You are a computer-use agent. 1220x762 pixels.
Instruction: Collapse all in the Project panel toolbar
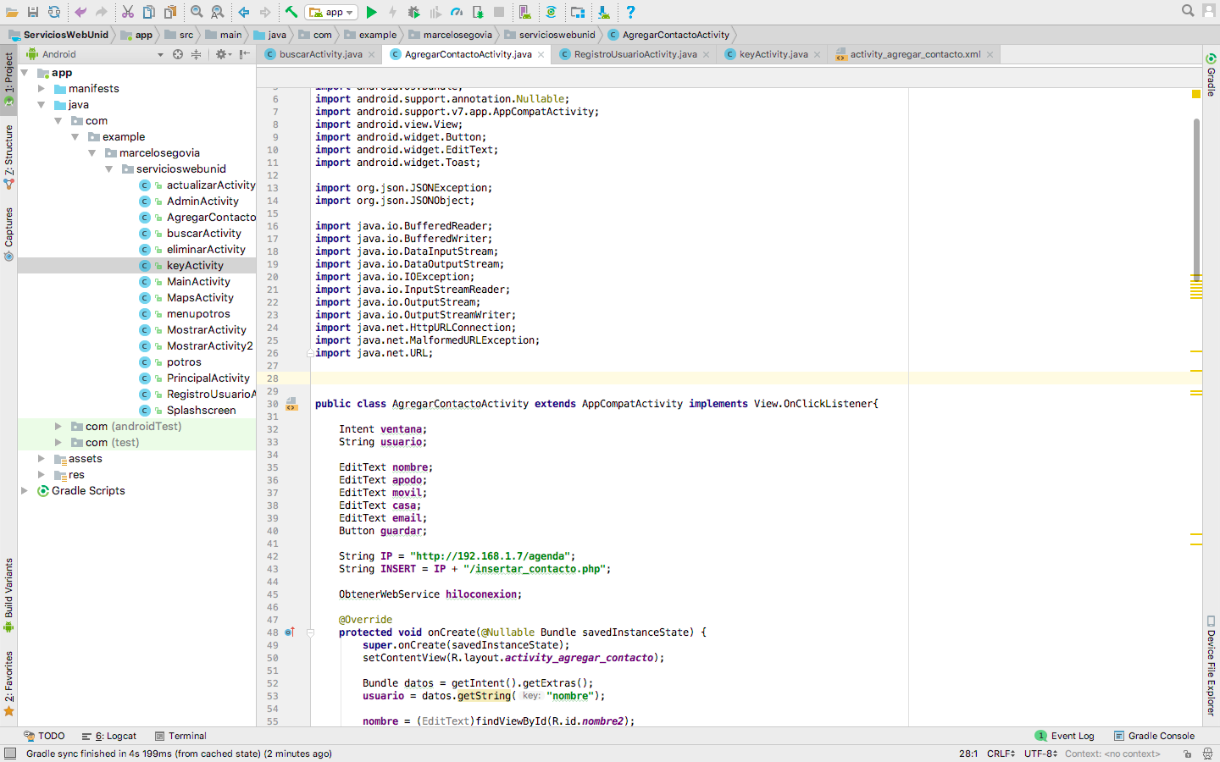click(x=196, y=54)
